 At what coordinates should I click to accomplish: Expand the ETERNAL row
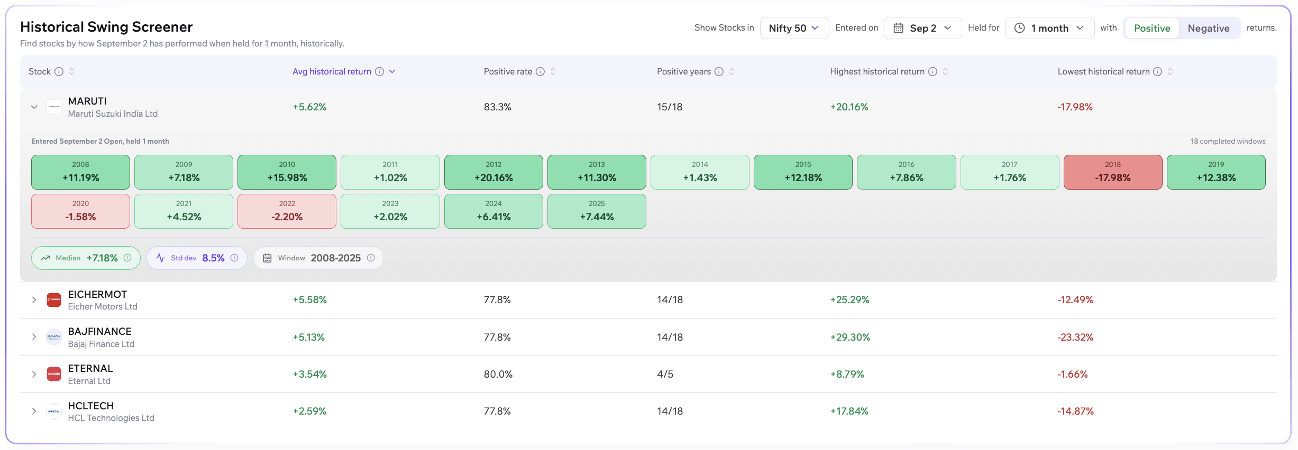tap(34, 374)
